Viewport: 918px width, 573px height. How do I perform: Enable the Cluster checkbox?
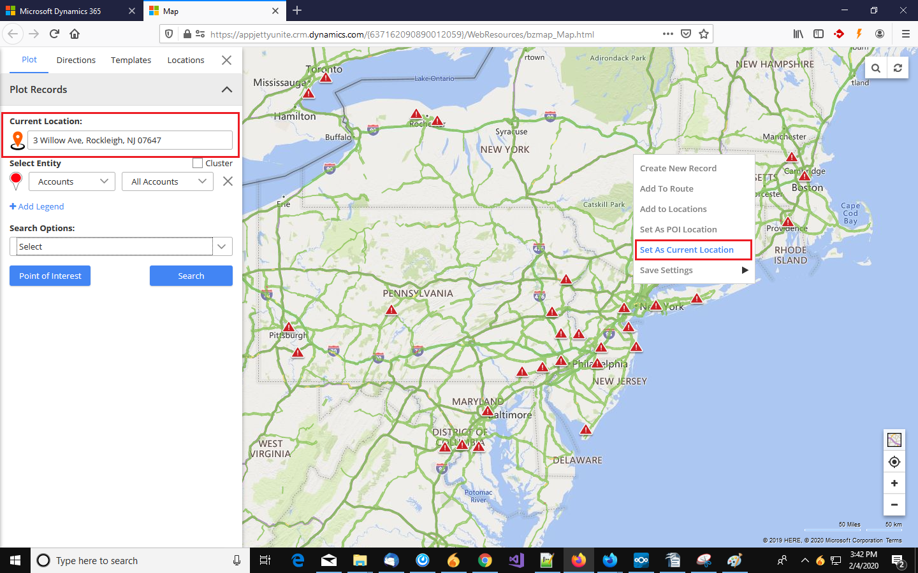click(x=198, y=162)
